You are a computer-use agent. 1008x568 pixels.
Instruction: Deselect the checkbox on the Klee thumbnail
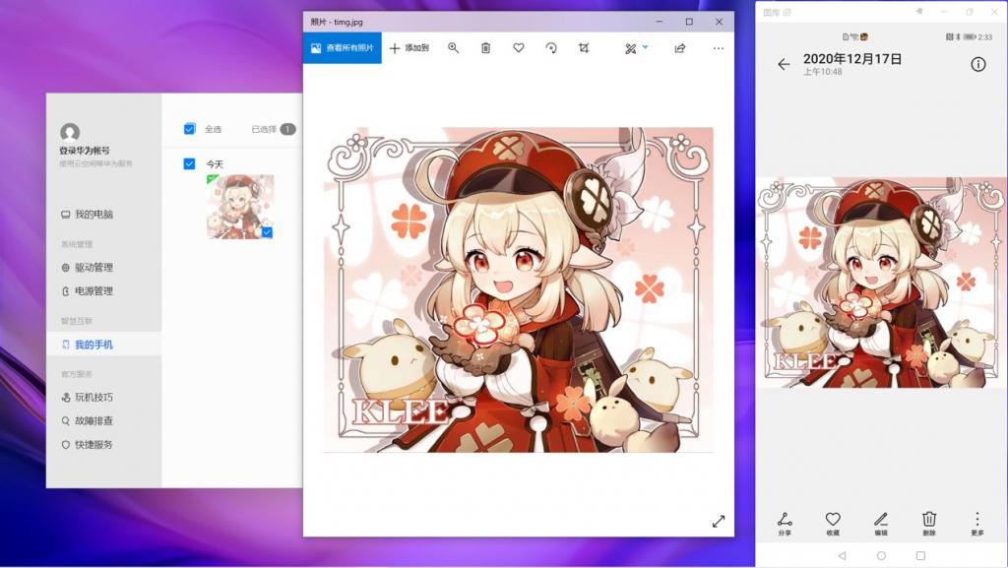[x=267, y=232]
